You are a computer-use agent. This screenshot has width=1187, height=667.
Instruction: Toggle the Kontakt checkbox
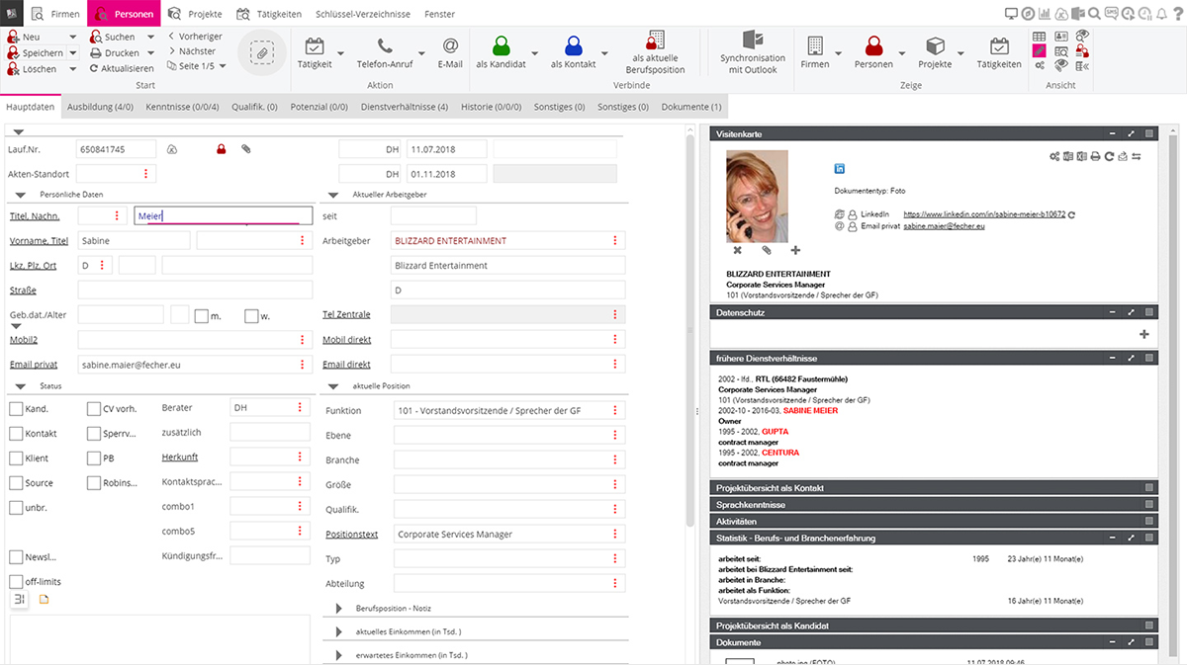coord(16,433)
